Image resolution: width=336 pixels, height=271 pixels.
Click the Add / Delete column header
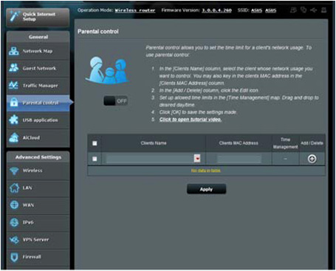pos(312,143)
